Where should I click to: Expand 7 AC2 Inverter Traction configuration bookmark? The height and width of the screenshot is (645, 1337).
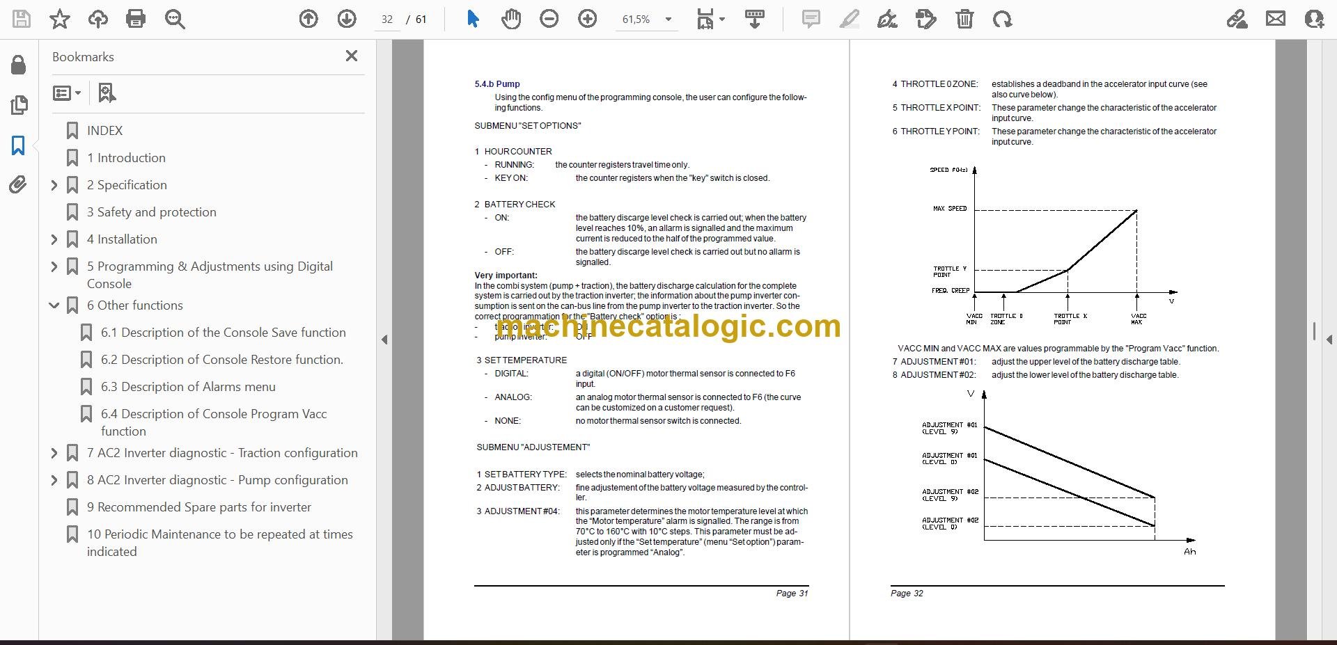pos(54,453)
